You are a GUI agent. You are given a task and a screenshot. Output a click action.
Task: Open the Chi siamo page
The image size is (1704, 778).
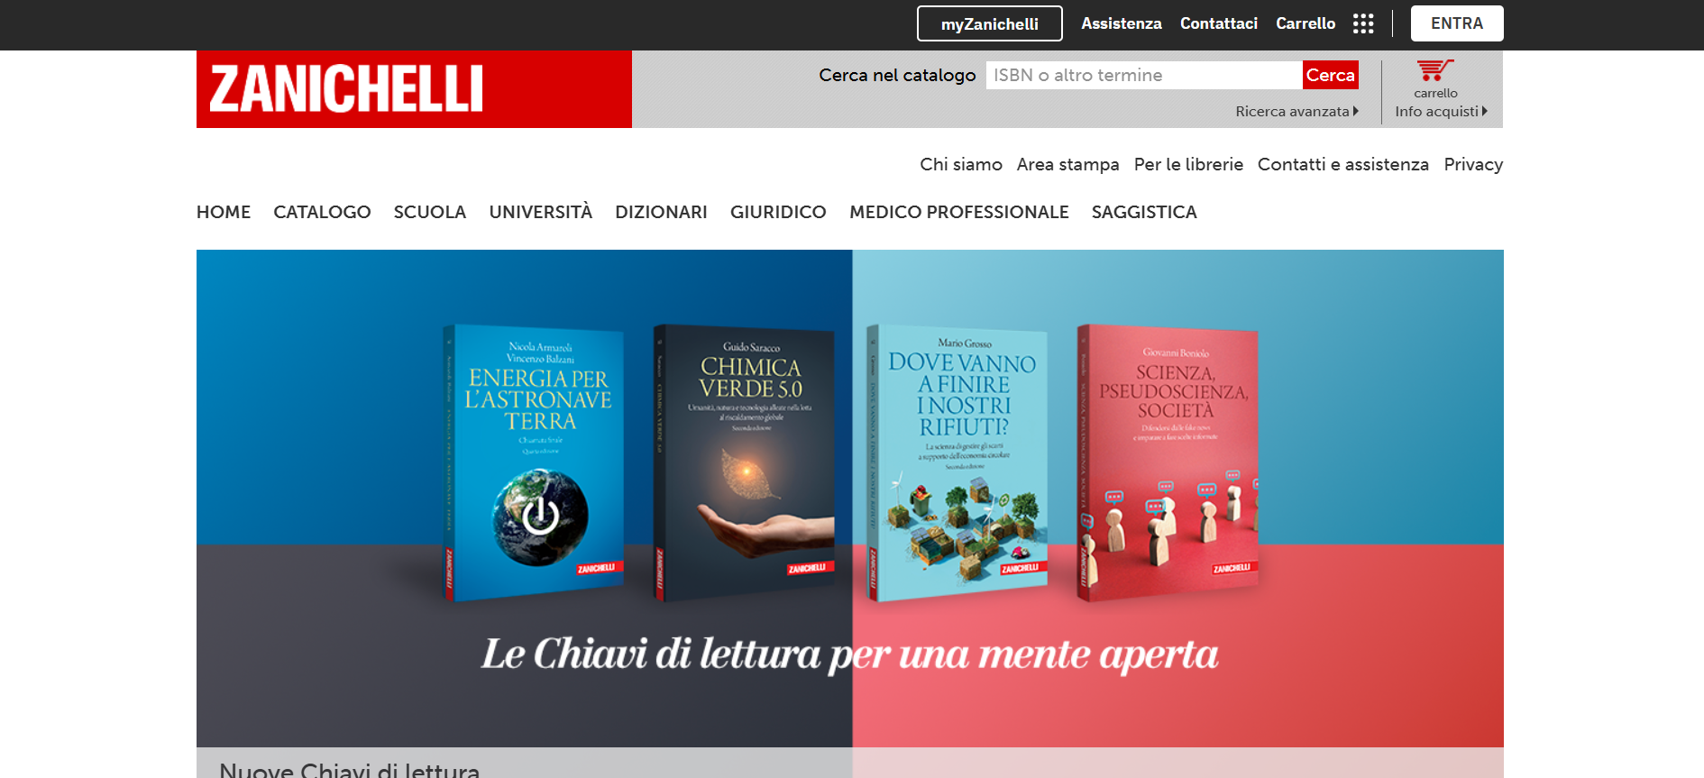tap(961, 164)
